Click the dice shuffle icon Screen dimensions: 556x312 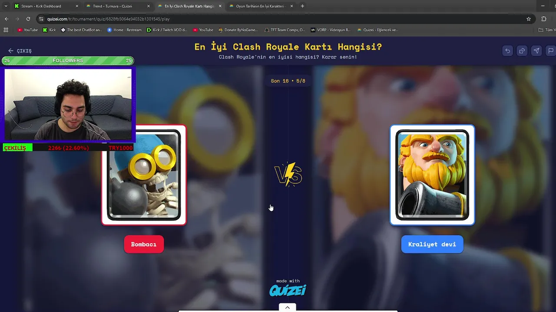(522, 51)
